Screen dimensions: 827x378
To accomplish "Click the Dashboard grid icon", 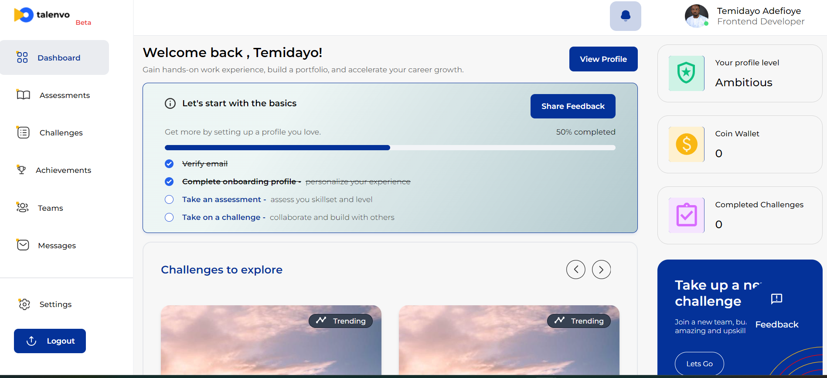I will [22, 57].
